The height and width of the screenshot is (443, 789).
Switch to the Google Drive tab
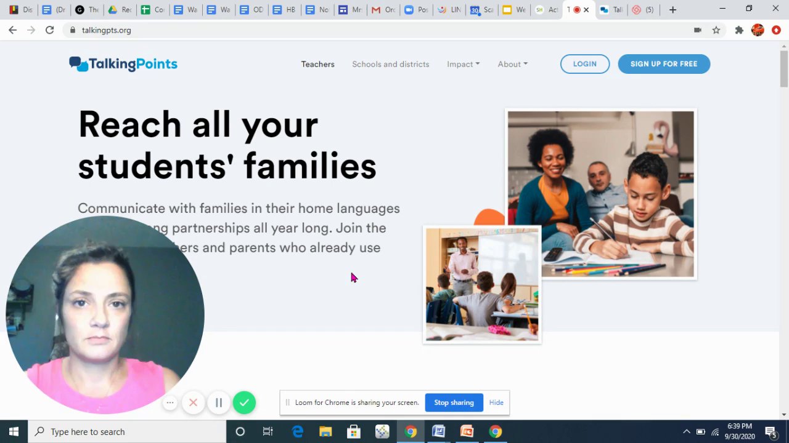pyautogui.click(x=120, y=10)
